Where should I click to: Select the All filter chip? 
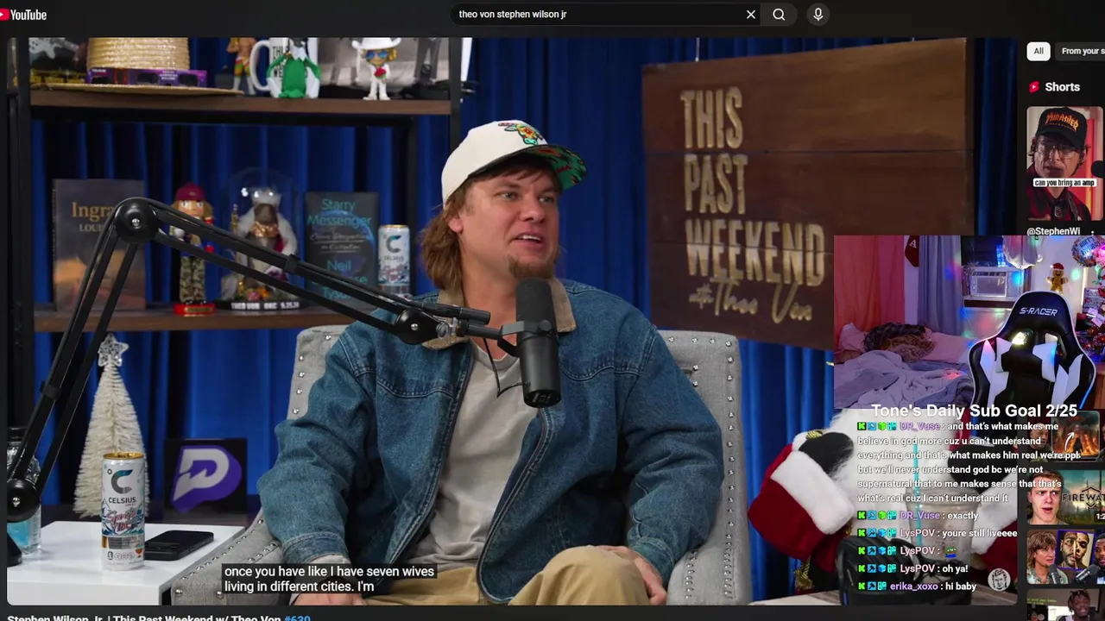click(x=1039, y=51)
